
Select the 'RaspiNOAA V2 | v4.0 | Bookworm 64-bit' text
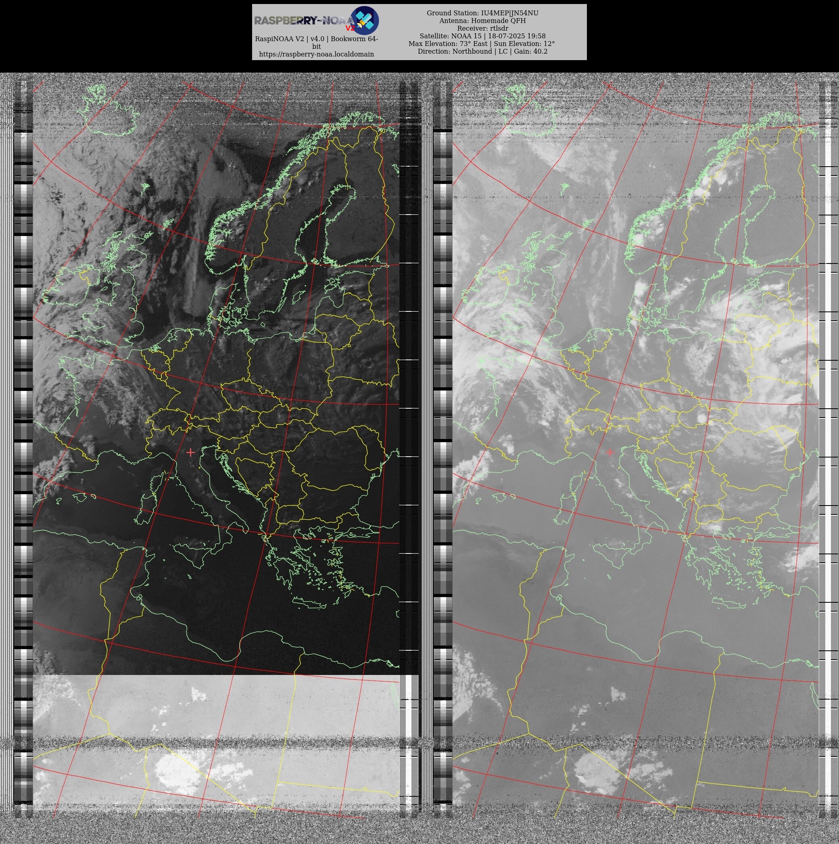click(317, 42)
